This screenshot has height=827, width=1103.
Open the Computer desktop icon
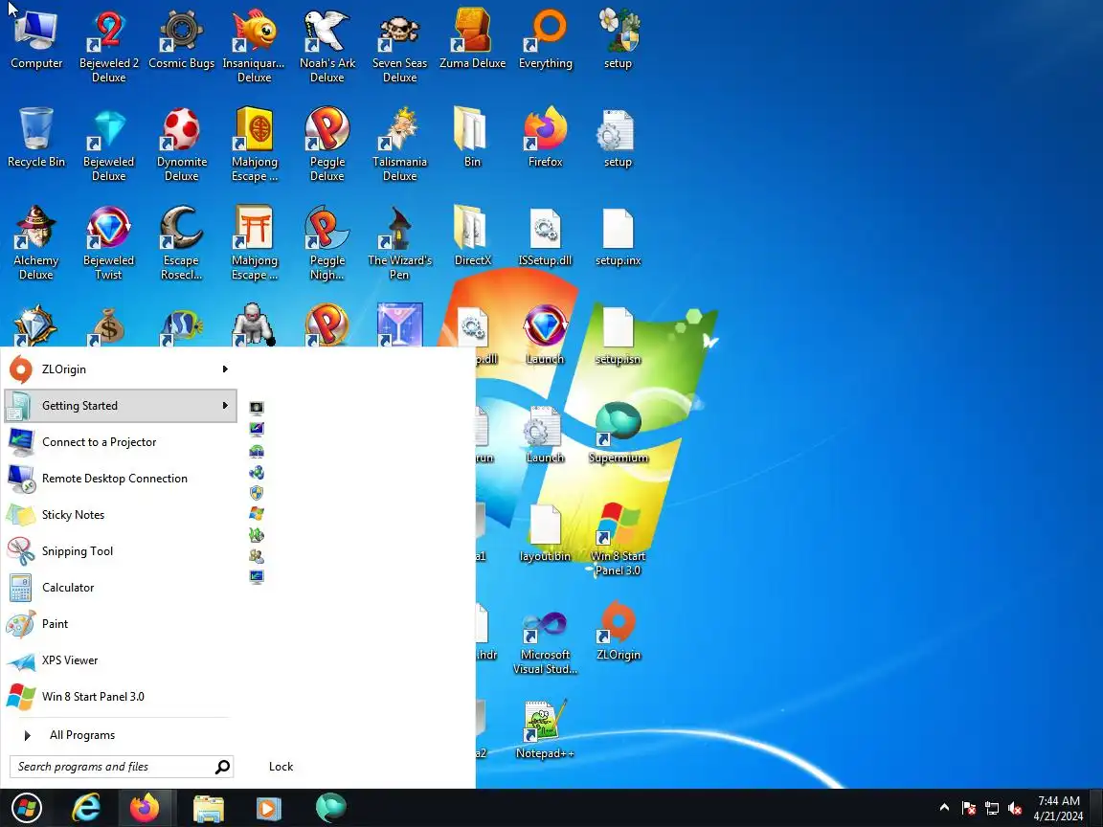click(x=35, y=39)
